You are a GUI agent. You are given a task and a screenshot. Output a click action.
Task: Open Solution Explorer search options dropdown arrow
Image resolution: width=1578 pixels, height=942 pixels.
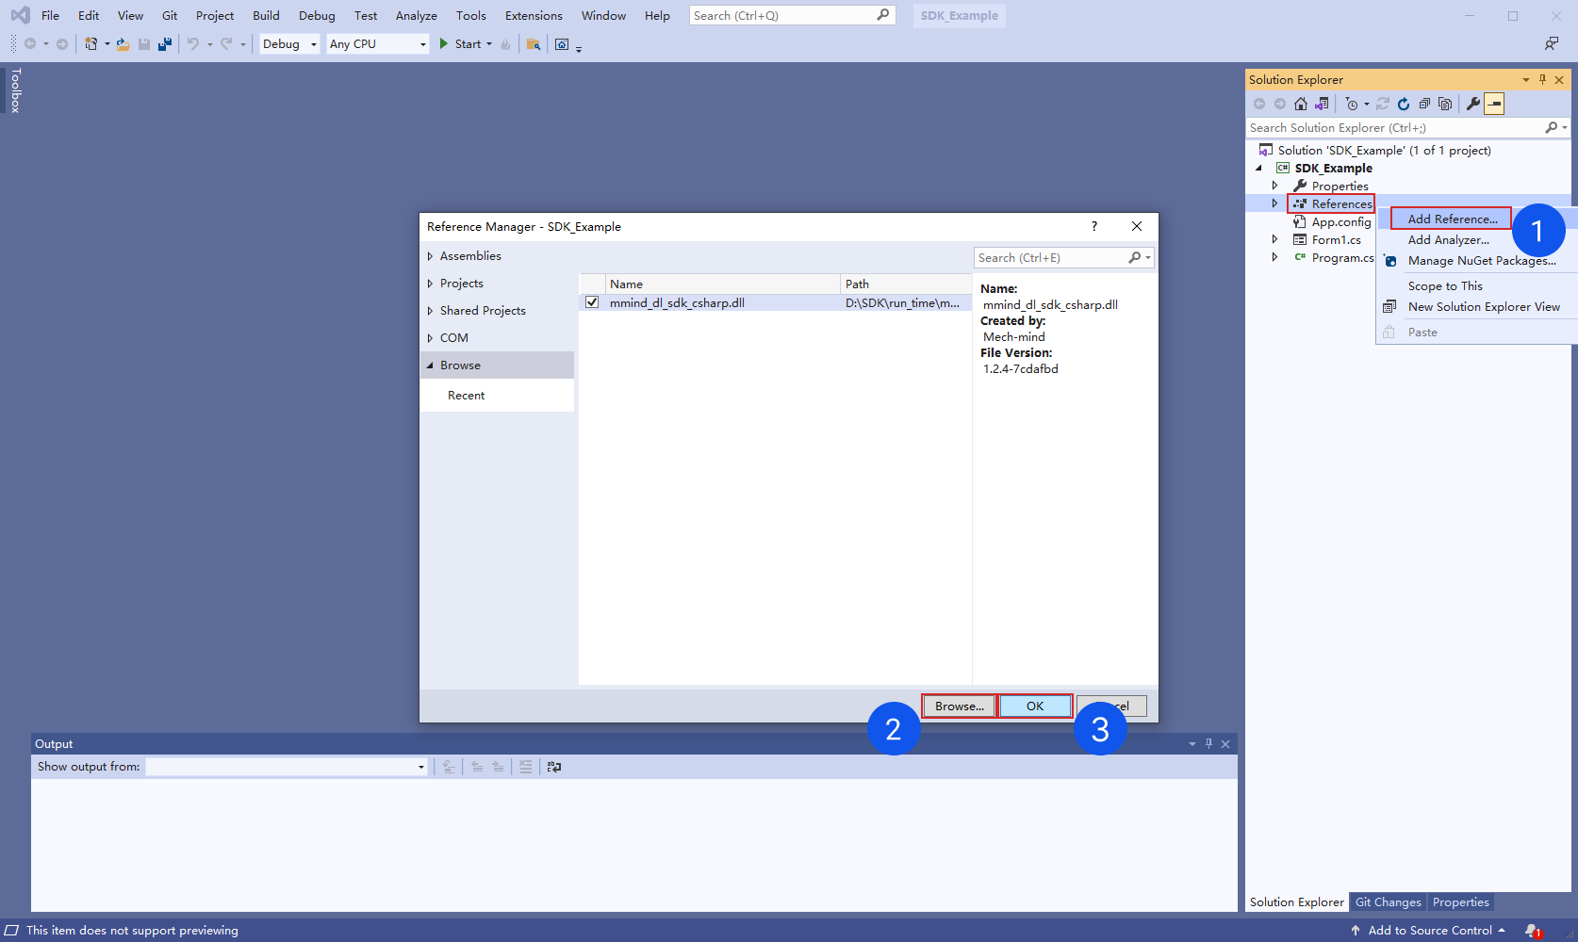[x=1565, y=127]
